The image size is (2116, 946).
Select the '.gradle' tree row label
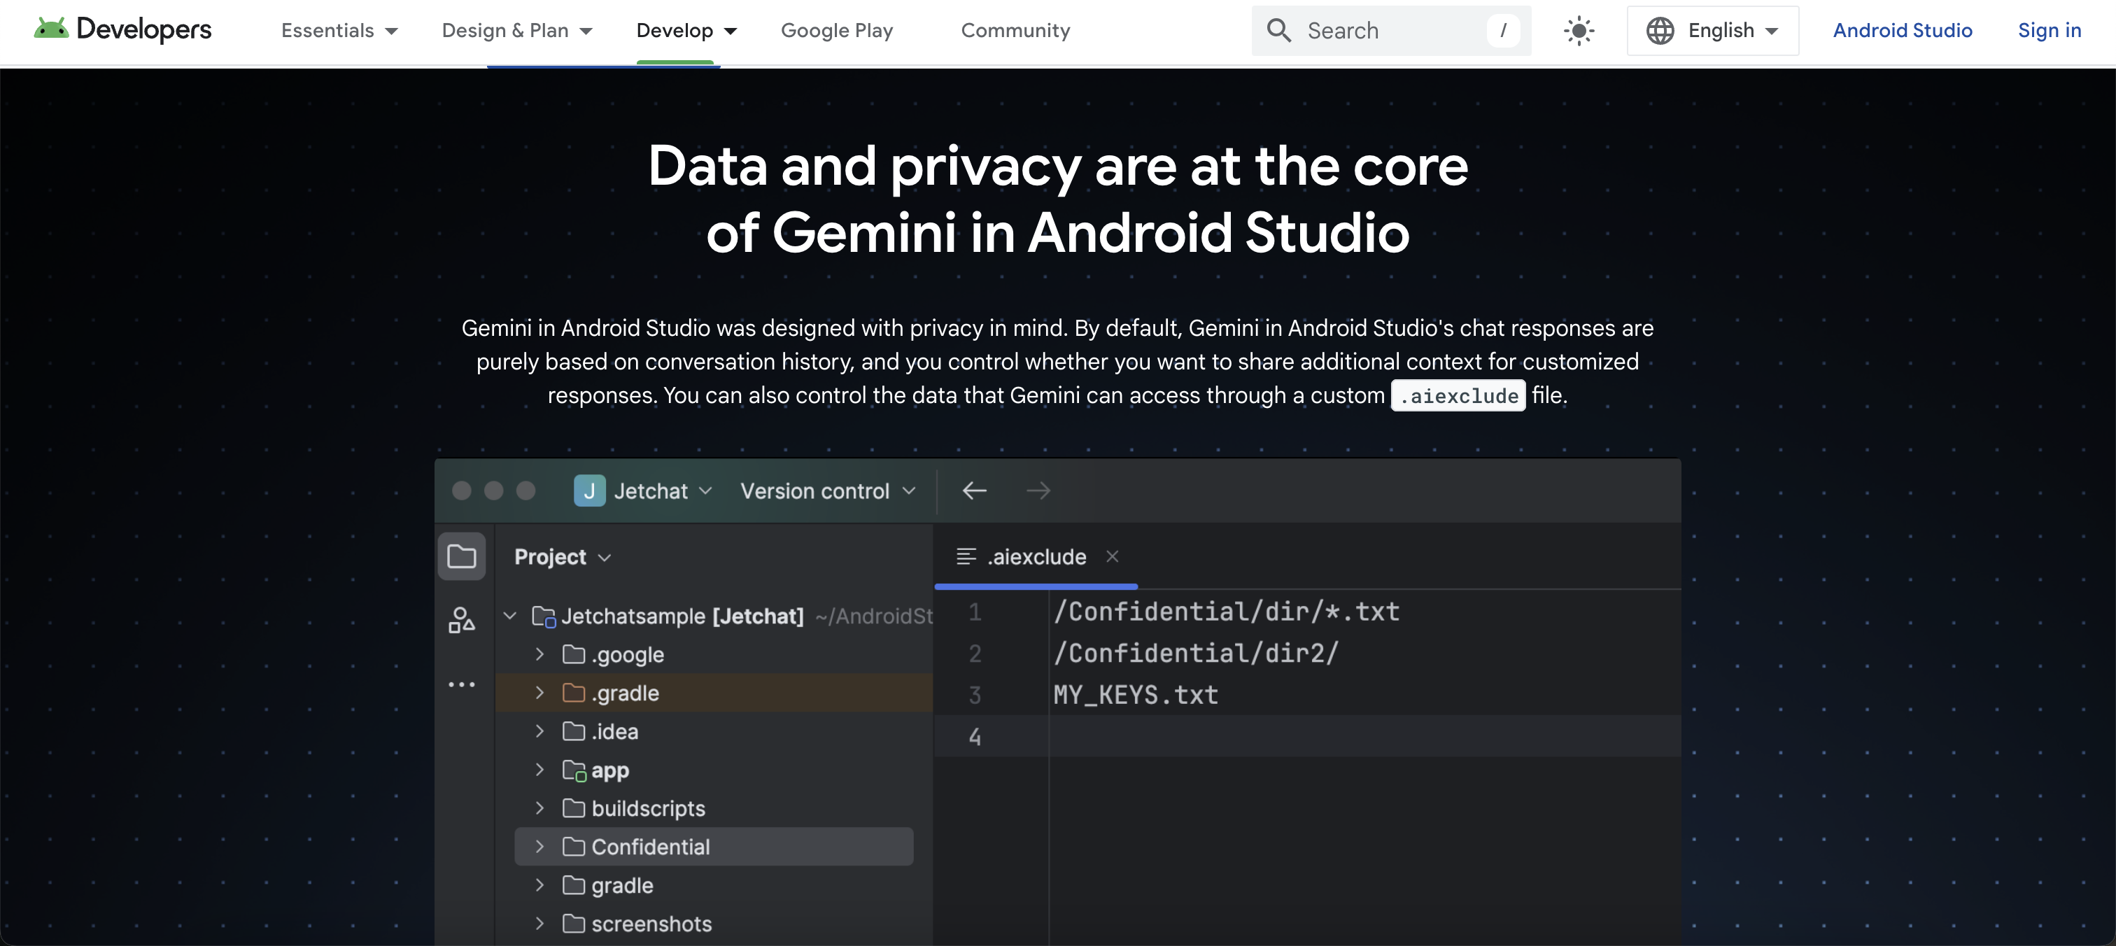pyautogui.click(x=625, y=693)
